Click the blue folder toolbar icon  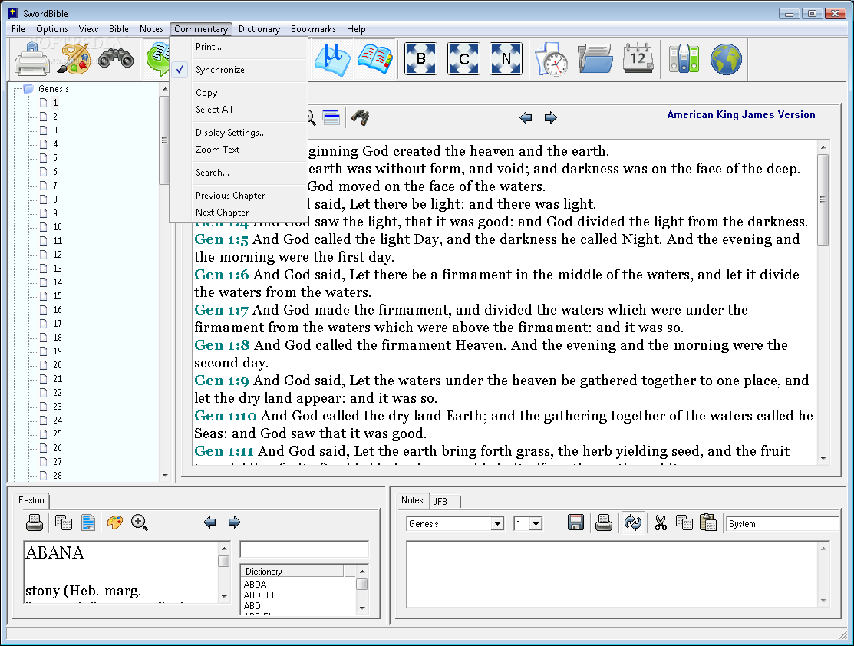[x=595, y=58]
